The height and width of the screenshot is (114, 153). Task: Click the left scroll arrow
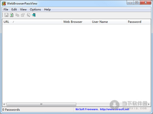tap(4, 104)
